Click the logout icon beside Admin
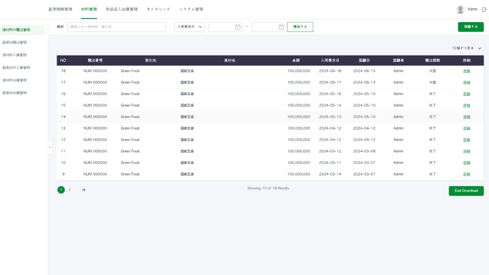489x275 pixels. click(x=484, y=10)
